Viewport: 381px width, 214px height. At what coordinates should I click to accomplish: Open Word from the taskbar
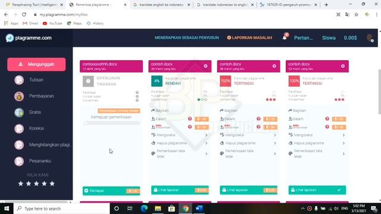(x=199, y=209)
